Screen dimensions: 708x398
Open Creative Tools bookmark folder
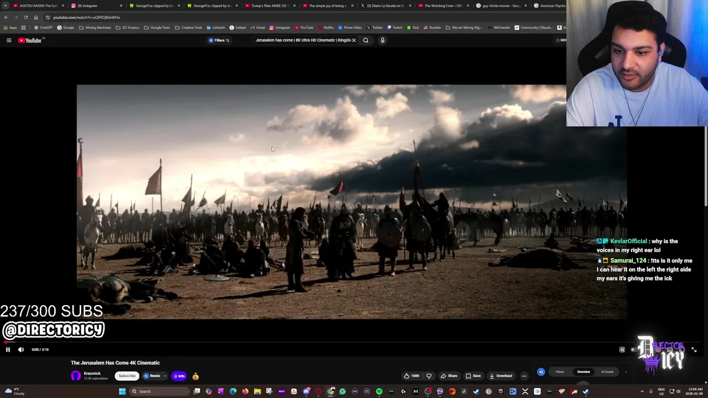coord(189,28)
